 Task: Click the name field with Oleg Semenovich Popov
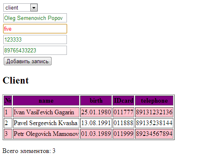[x=35, y=18]
